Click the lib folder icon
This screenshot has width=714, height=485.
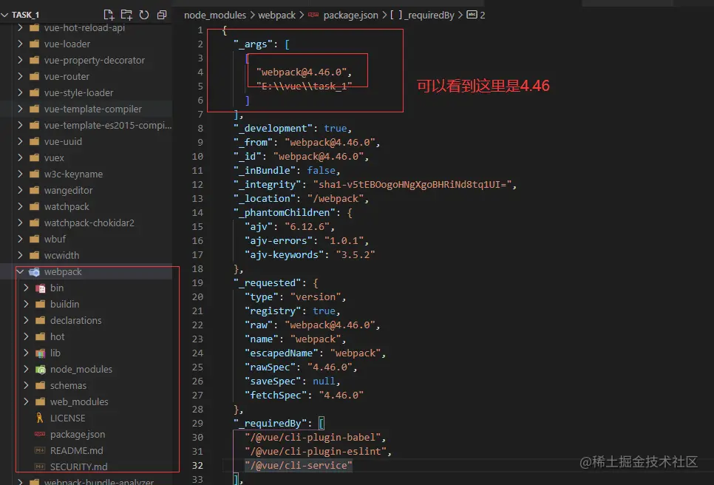pos(40,353)
